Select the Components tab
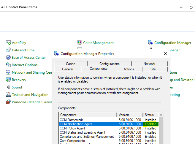195x144 pixels. [x=99, y=69]
